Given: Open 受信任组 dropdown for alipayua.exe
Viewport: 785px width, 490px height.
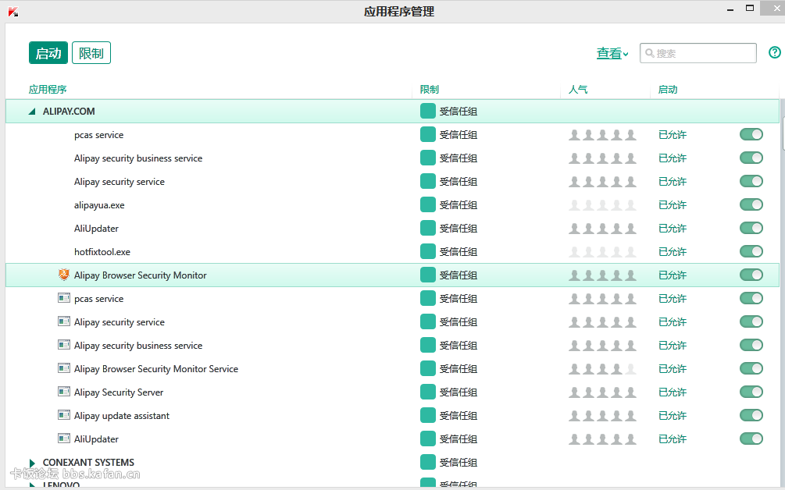Looking at the screenshot, I should [458, 204].
